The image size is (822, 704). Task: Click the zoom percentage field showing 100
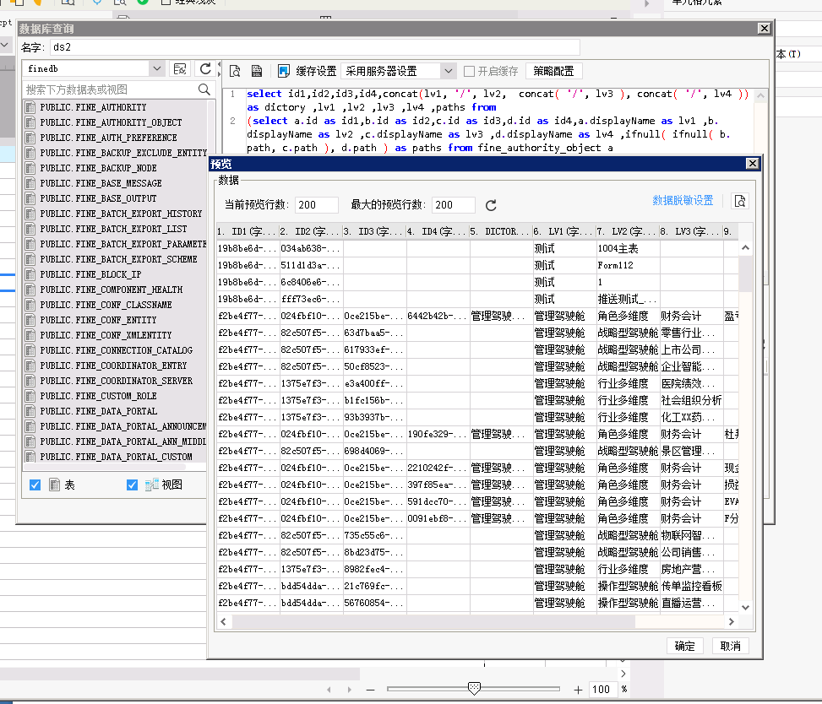tap(602, 690)
